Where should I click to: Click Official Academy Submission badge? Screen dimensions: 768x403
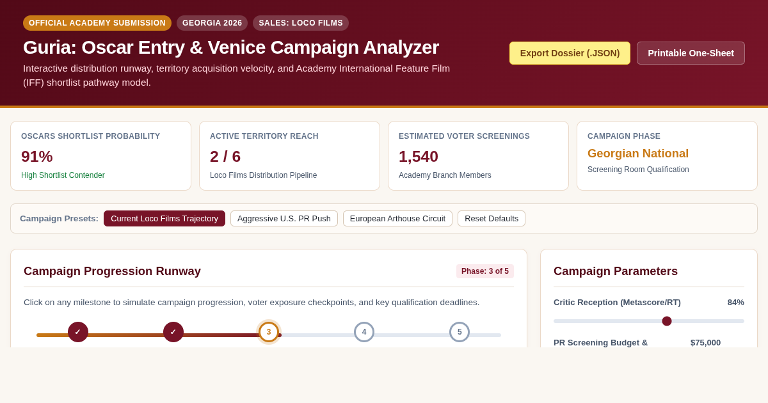(97, 23)
